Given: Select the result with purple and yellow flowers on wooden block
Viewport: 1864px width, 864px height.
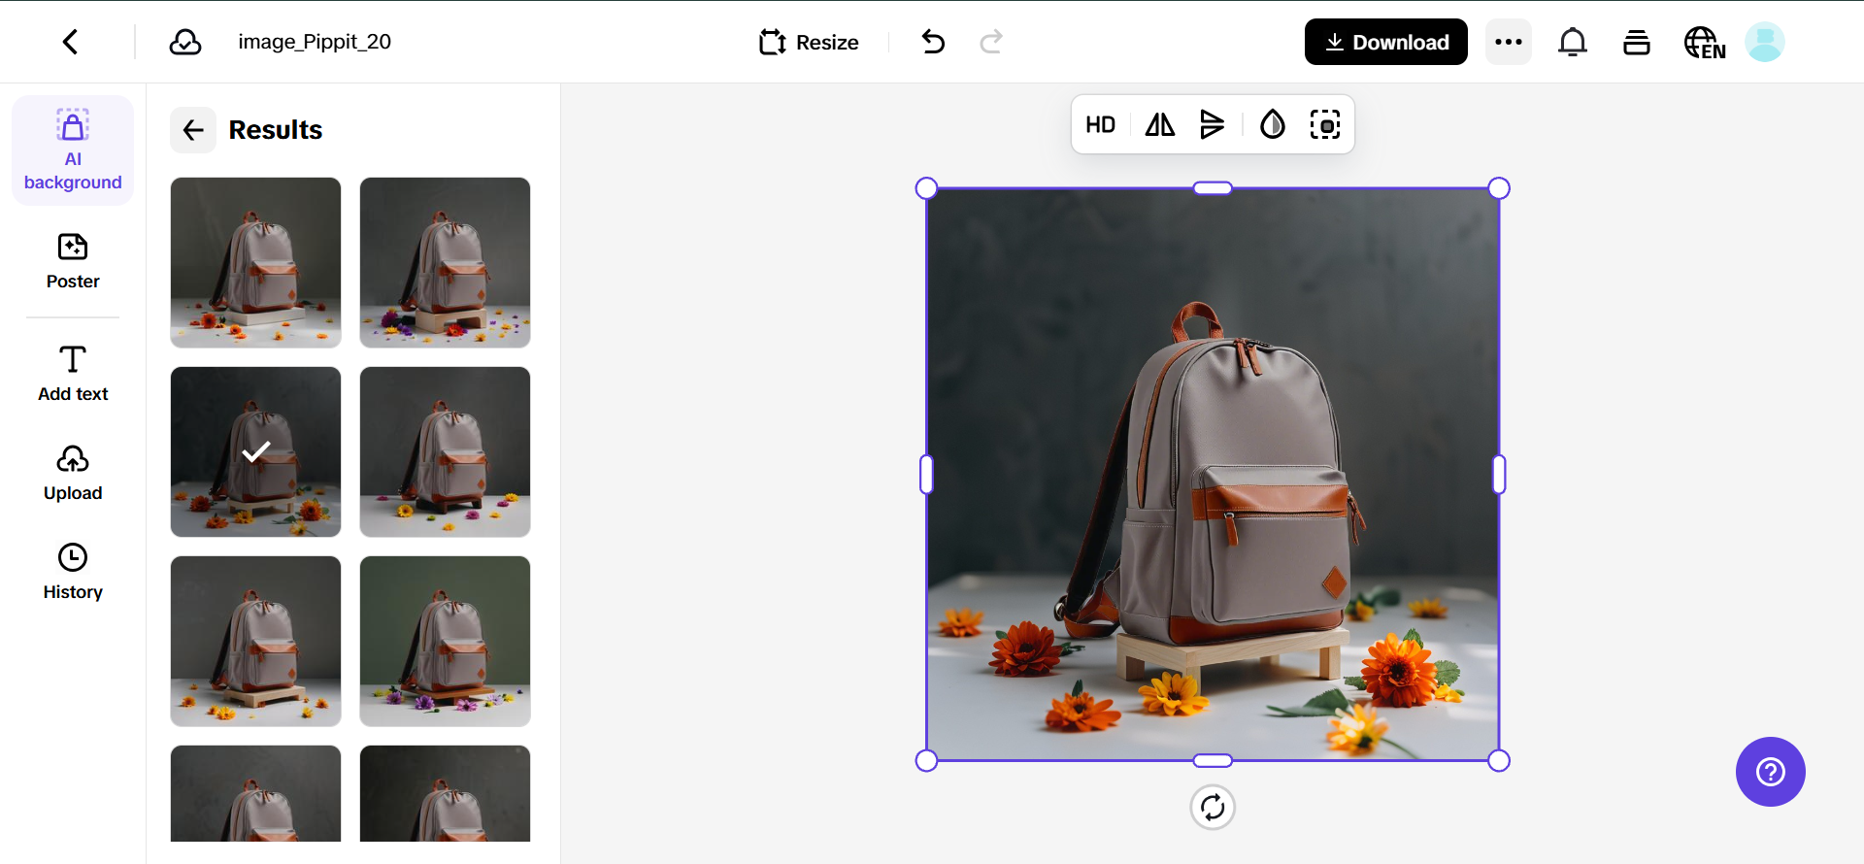Looking at the screenshot, I should [x=446, y=262].
